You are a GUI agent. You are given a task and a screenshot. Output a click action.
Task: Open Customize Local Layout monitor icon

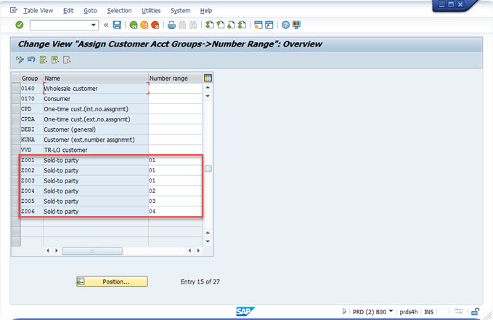click(x=296, y=25)
